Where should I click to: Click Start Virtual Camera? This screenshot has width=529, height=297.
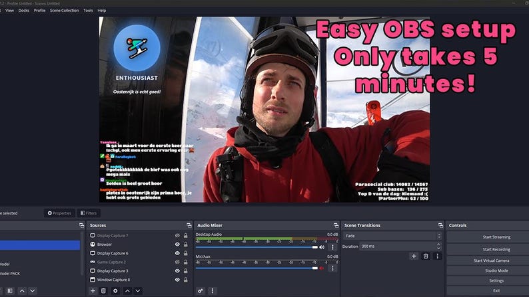click(x=491, y=260)
